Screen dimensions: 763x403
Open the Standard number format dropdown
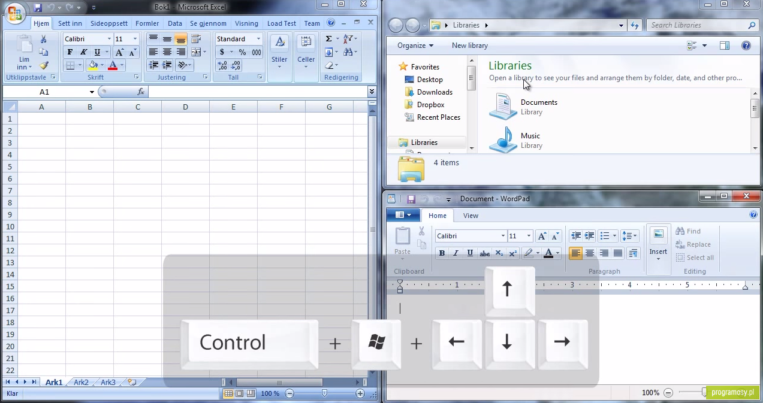[258, 39]
